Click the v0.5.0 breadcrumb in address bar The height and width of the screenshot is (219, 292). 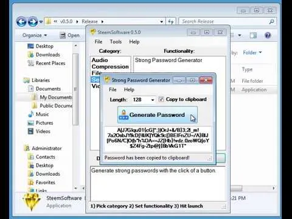66,21
